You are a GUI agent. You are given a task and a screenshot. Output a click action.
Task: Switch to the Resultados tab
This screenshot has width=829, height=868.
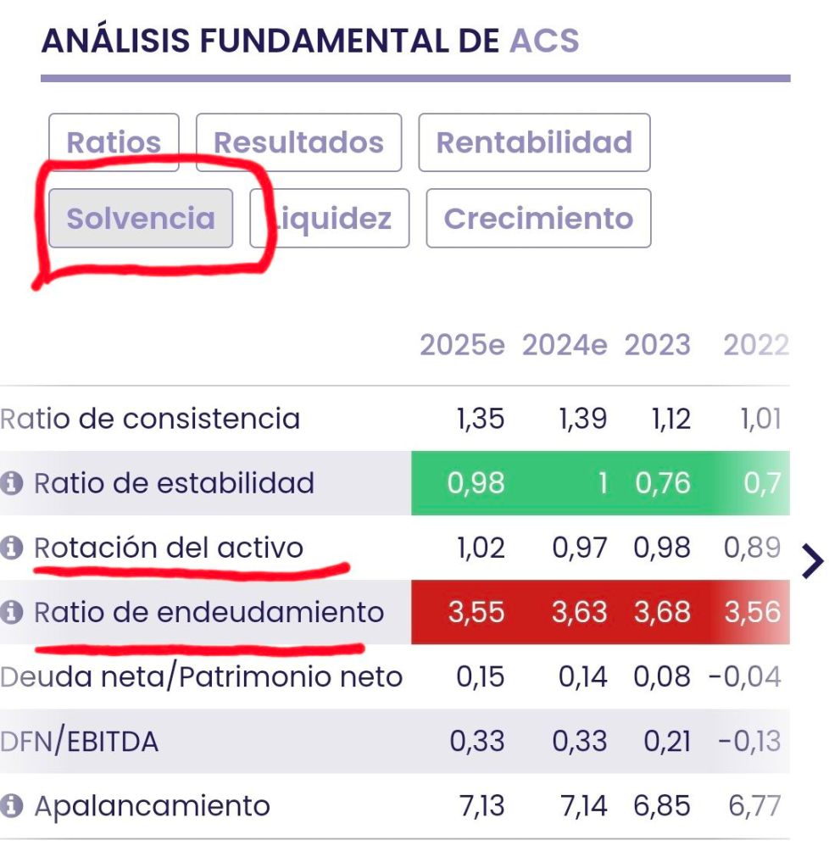point(298,142)
